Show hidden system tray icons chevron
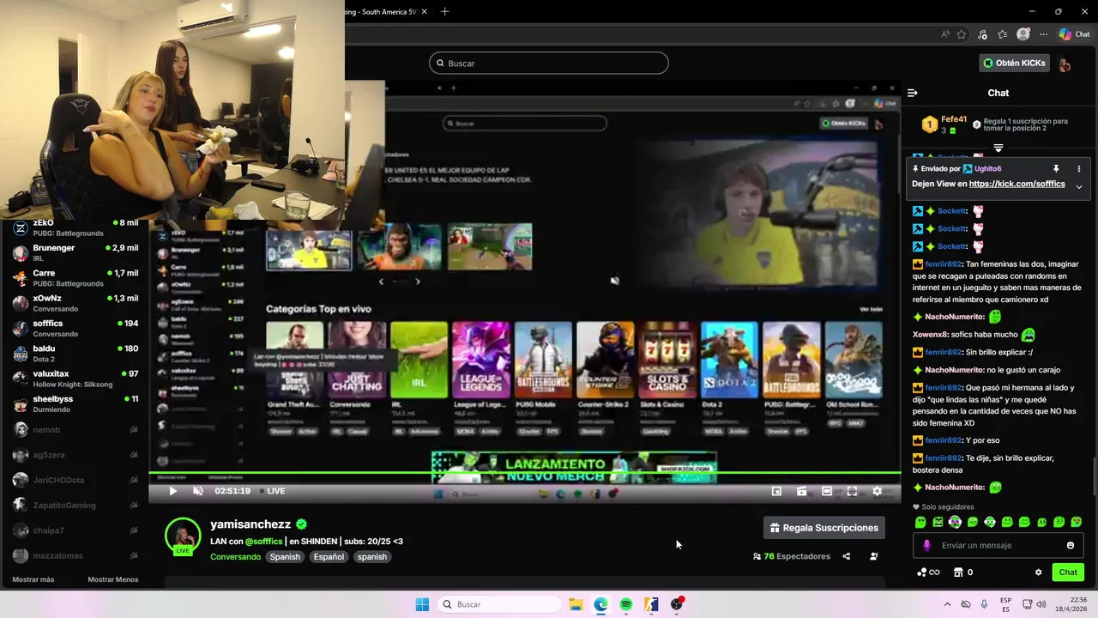1098x618 pixels. pyautogui.click(x=947, y=604)
